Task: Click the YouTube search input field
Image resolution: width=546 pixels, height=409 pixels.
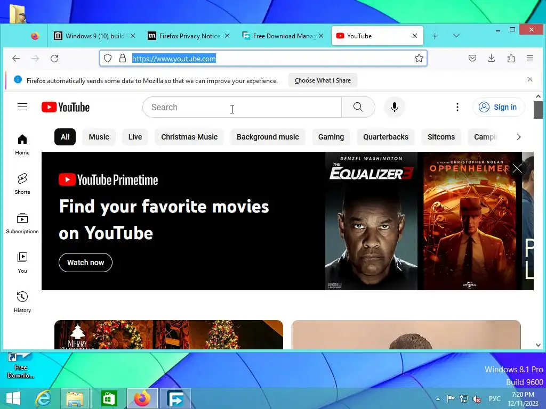Action: [242, 107]
